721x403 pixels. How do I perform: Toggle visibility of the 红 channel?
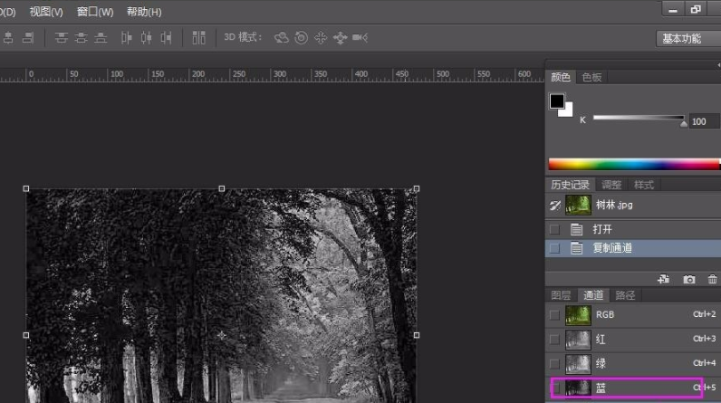pos(555,339)
